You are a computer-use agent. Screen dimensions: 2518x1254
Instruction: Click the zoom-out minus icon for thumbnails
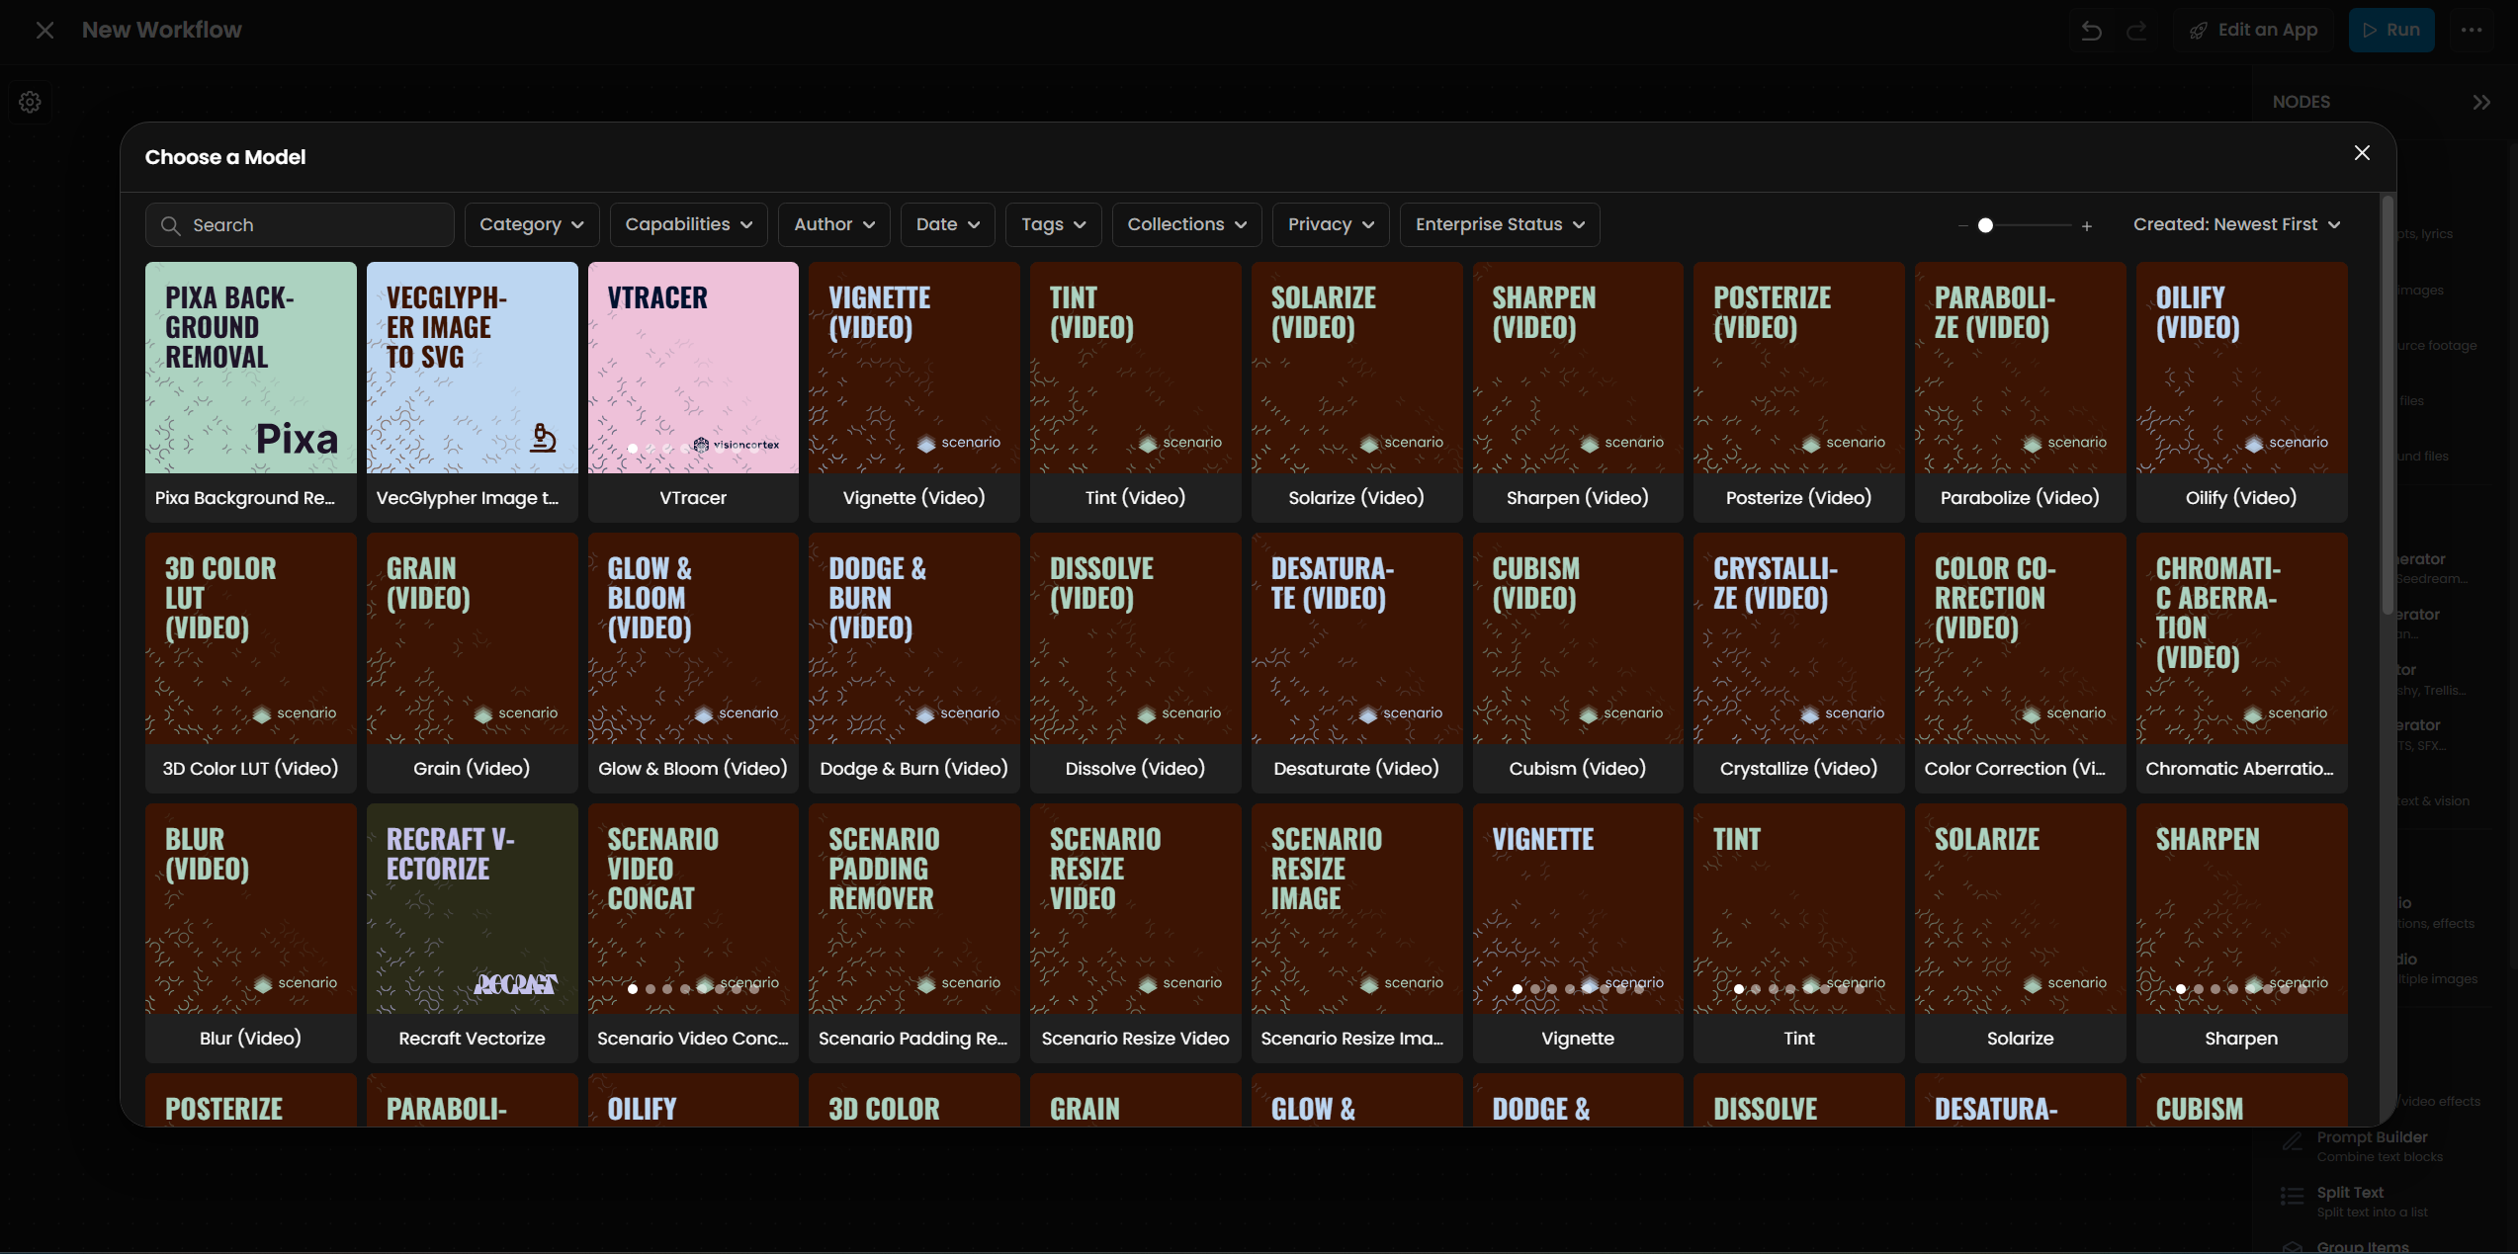(1962, 226)
